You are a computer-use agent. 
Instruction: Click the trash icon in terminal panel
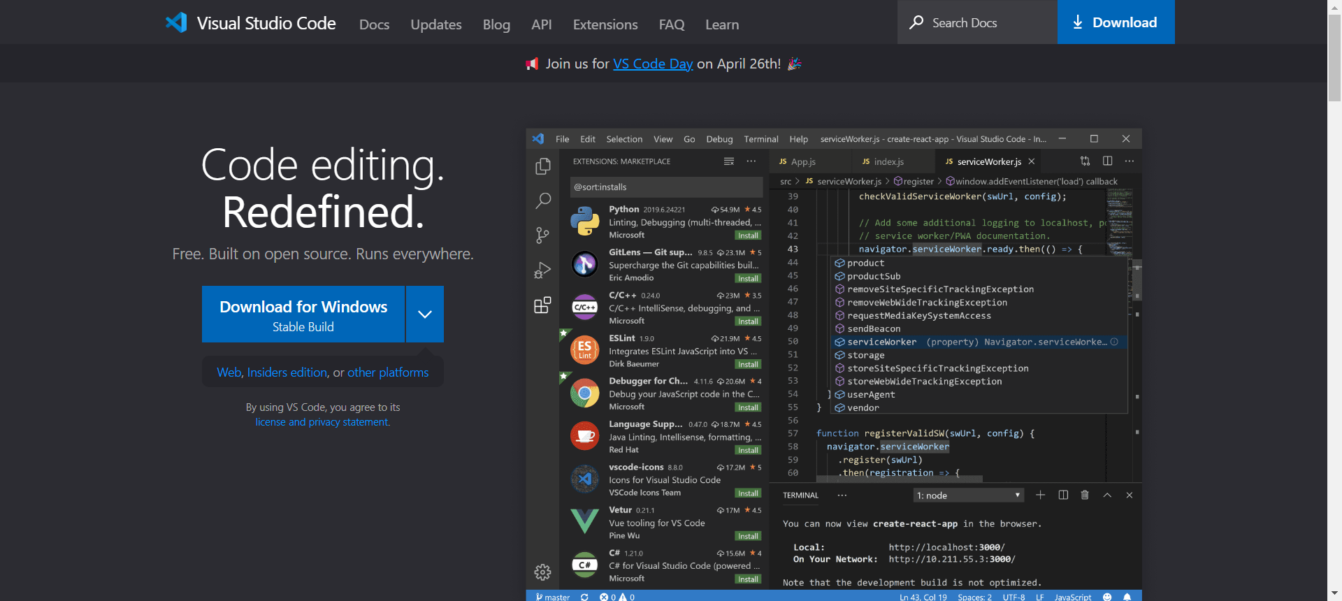pos(1085,495)
